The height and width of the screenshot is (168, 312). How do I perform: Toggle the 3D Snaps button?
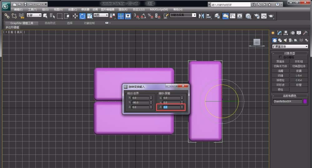click(x=136, y=16)
